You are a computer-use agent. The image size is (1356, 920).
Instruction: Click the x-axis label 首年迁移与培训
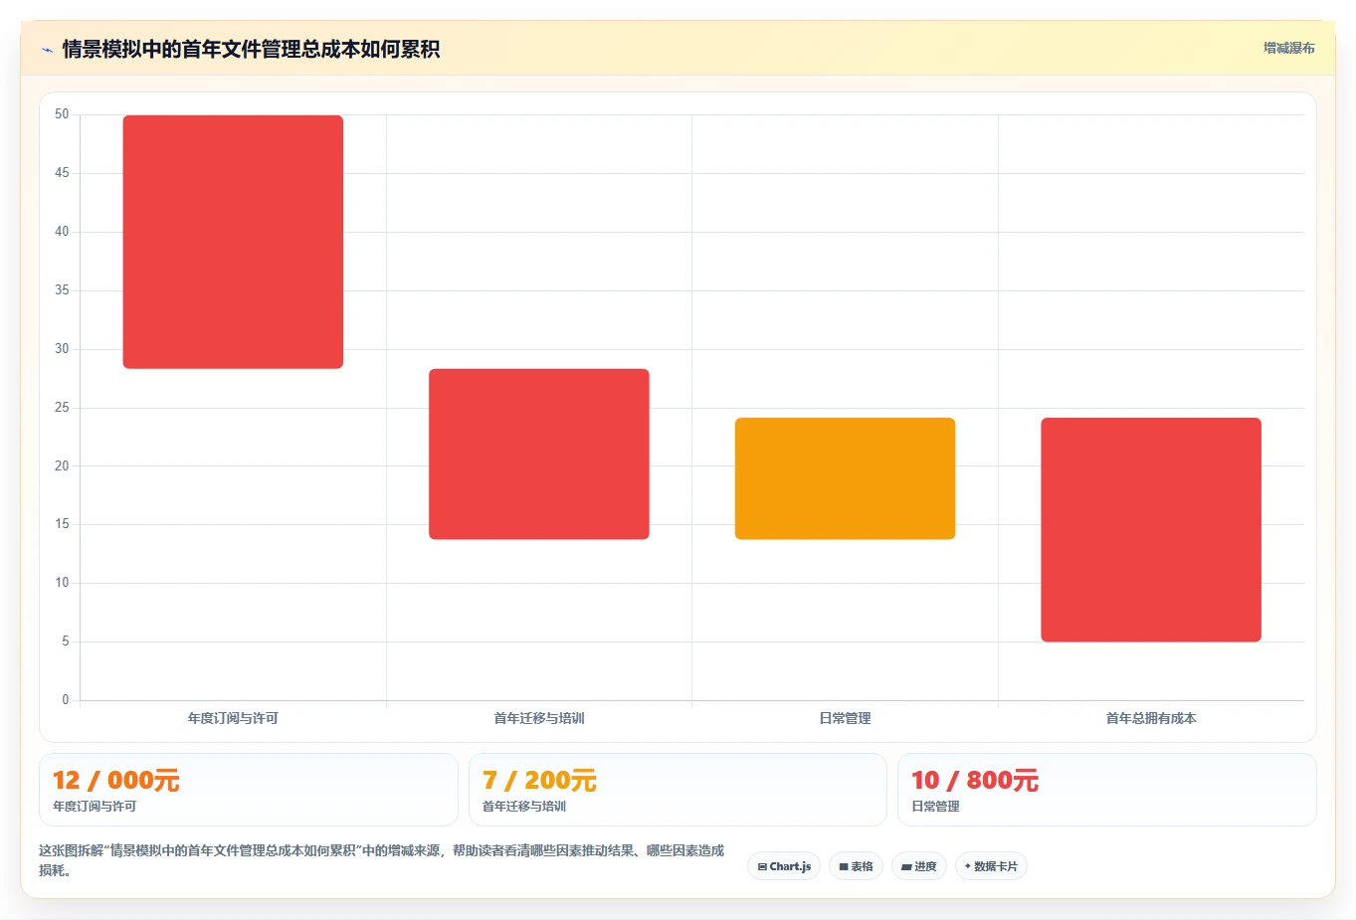click(x=539, y=718)
